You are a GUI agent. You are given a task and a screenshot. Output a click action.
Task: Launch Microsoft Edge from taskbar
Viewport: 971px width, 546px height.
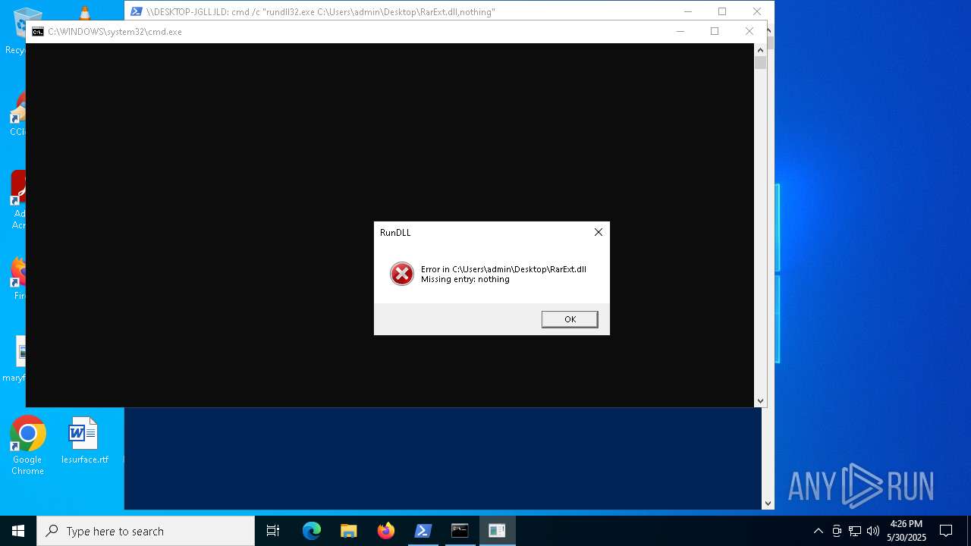(x=312, y=531)
